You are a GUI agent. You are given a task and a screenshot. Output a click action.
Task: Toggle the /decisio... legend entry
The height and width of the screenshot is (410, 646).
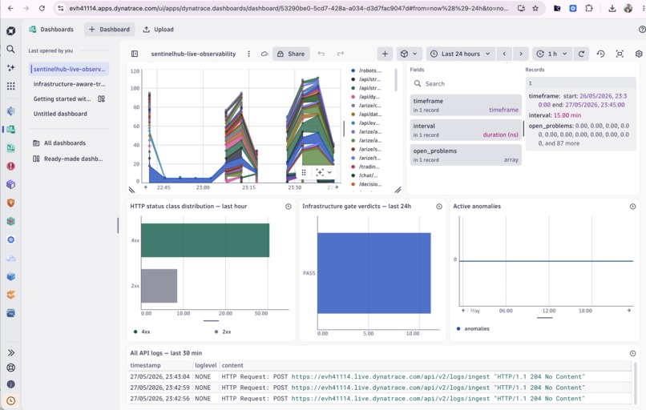(366, 184)
